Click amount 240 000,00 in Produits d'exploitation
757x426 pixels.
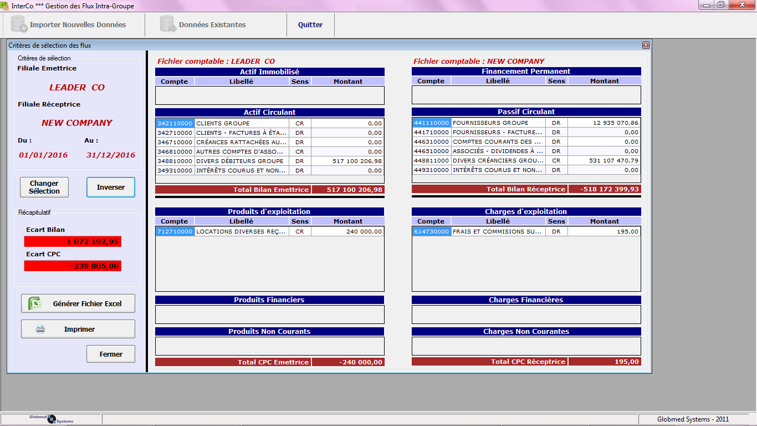[347, 231]
